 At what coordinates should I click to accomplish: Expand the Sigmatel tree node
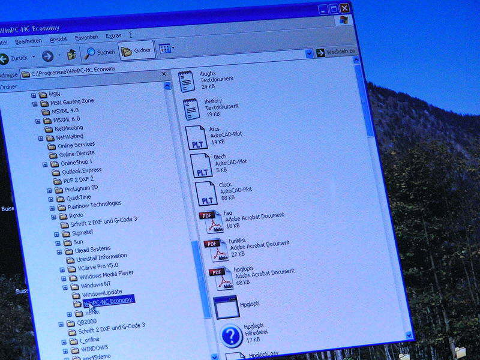[56, 235]
